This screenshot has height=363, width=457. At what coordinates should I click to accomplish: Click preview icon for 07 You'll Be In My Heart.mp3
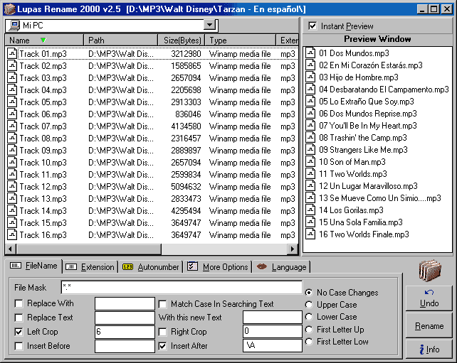click(x=310, y=125)
